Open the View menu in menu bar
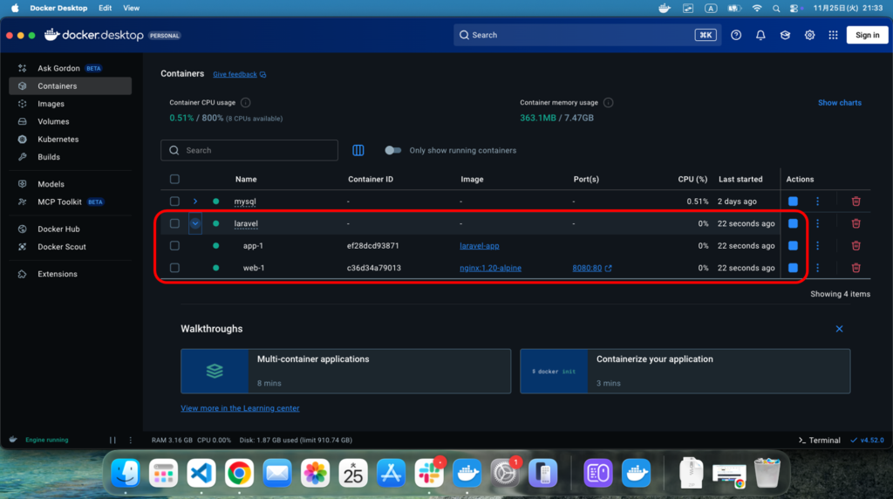Image resolution: width=893 pixels, height=499 pixels. tap(131, 8)
